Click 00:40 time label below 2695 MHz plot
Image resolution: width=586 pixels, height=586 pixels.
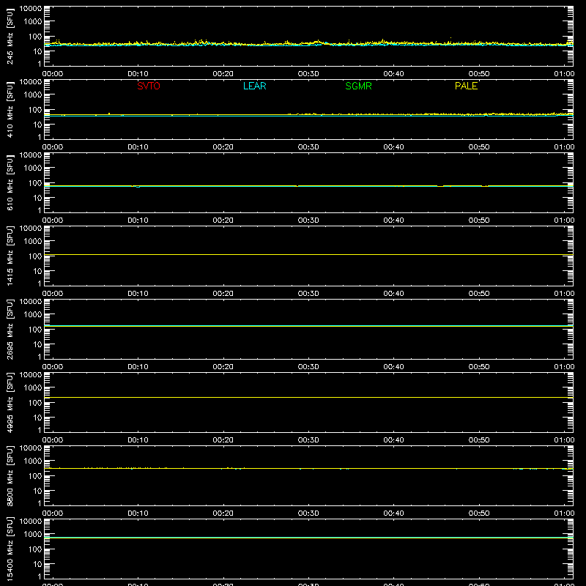[x=393, y=367]
